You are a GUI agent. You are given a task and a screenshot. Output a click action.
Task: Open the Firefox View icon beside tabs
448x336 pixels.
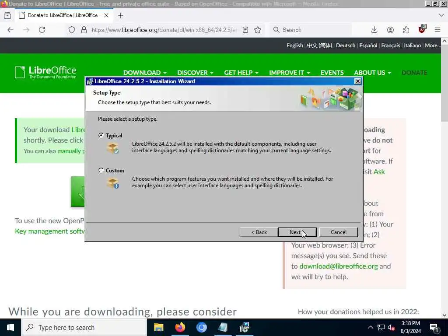[8, 15]
